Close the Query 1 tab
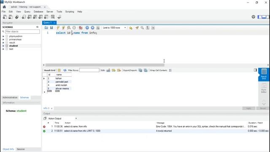270x152 pixels. [54, 23]
